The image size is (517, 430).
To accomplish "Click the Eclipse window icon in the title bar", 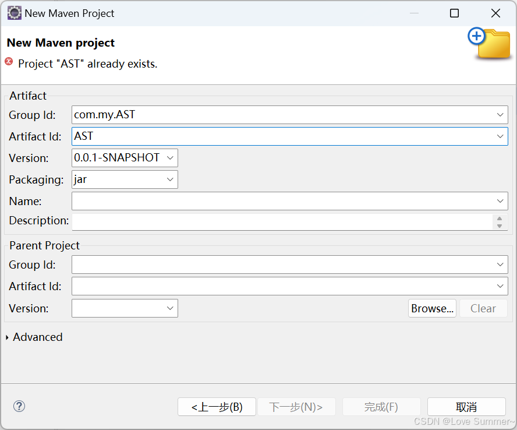I will coord(14,13).
